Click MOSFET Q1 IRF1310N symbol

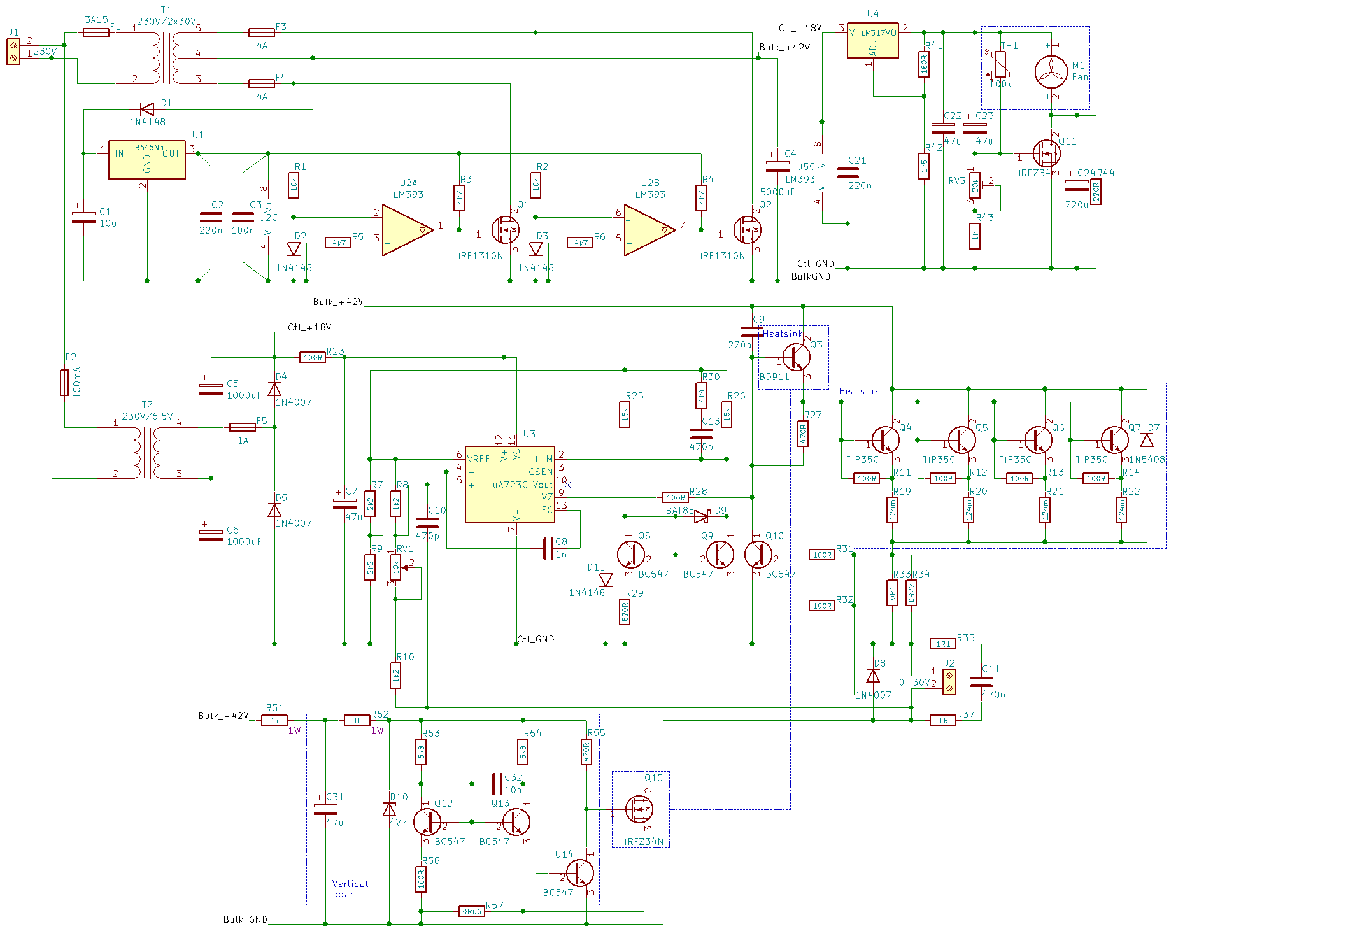[x=506, y=230]
